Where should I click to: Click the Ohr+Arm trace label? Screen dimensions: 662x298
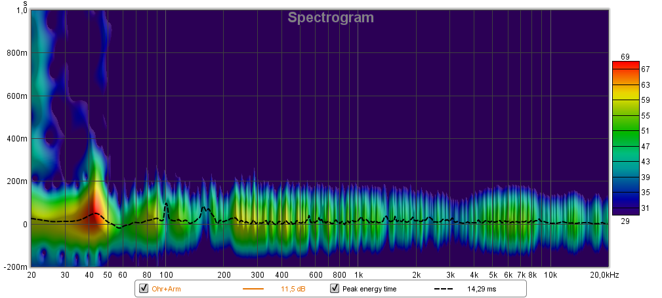click(x=166, y=289)
